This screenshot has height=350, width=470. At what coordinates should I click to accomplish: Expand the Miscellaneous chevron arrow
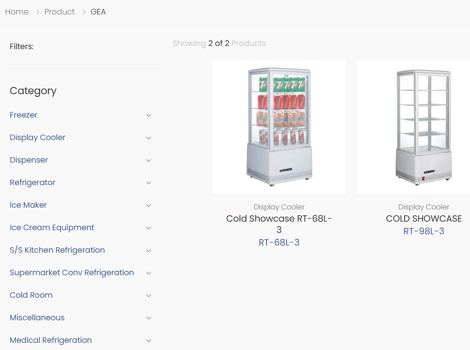click(148, 318)
